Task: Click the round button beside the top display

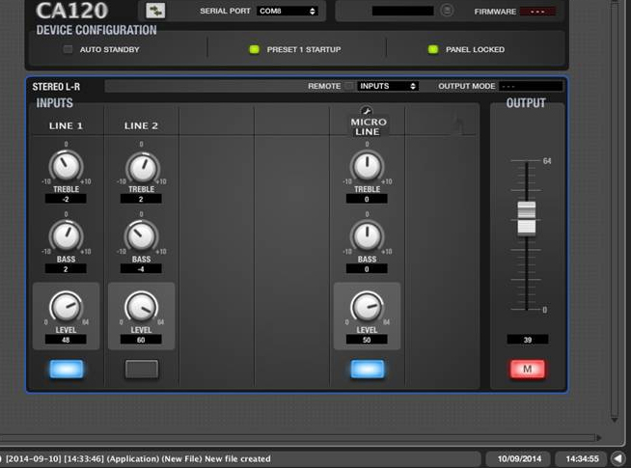Action: (x=447, y=11)
